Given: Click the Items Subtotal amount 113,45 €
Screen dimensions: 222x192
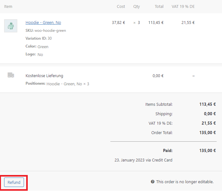Looking at the screenshot, I should point(207,104).
